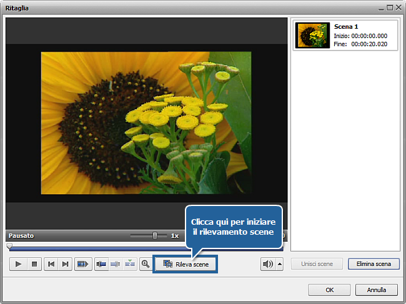Cancel the dialog with Annulla
This screenshot has width=406, height=304.
tap(376, 290)
